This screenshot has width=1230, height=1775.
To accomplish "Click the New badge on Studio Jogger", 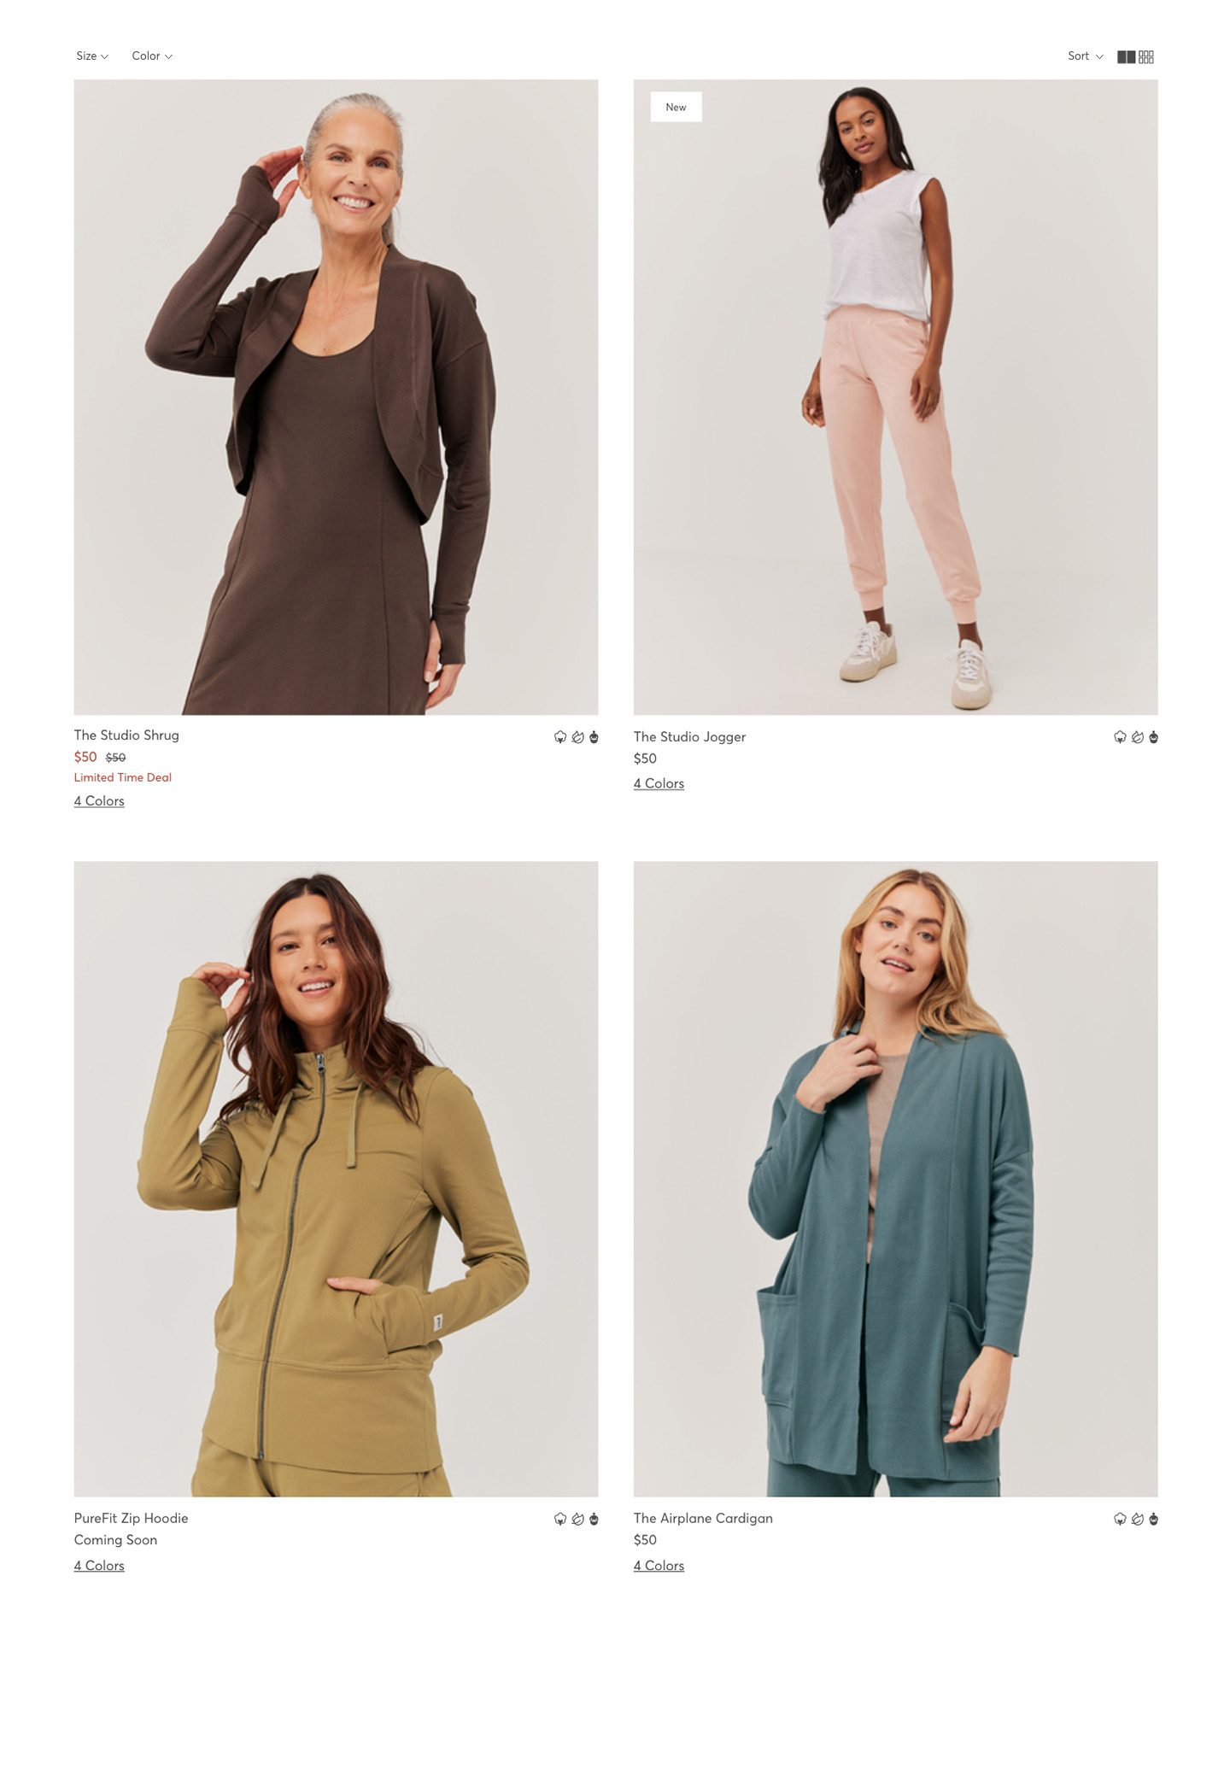I will pyautogui.click(x=676, y=107).
